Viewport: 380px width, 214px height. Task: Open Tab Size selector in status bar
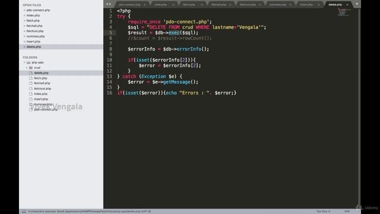(x=323, y=212)
